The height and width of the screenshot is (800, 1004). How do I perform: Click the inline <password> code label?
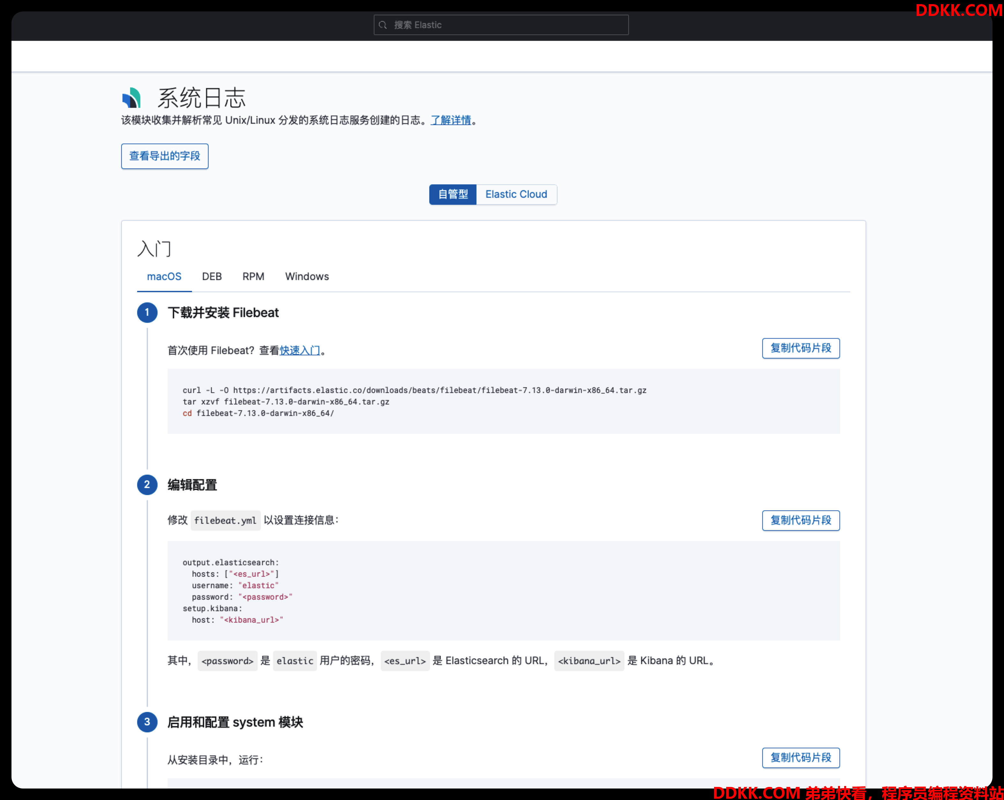227,661
